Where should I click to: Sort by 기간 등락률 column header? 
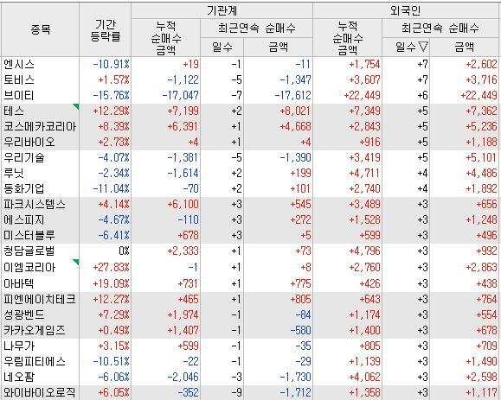105,30
